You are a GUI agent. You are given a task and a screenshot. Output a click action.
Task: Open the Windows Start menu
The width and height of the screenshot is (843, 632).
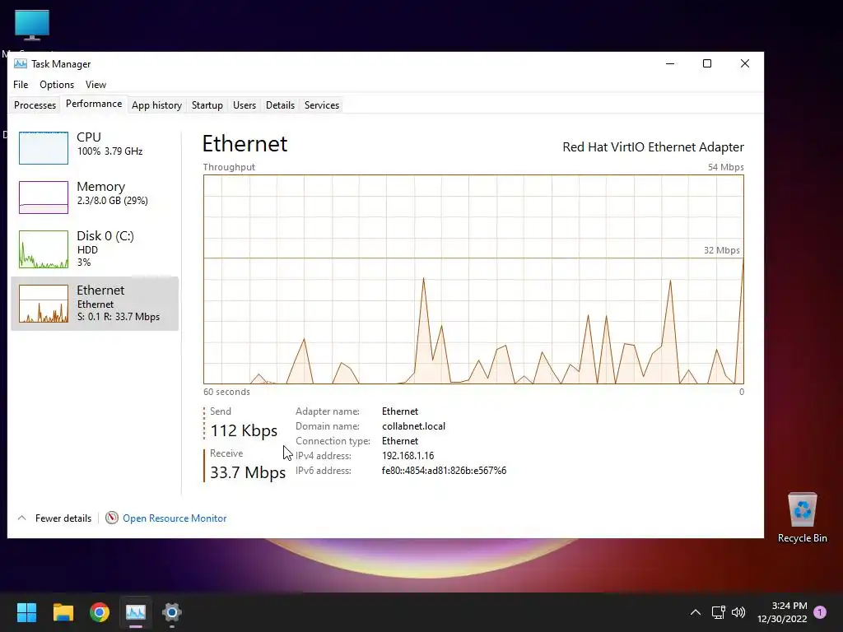click(x=26, y=612)
